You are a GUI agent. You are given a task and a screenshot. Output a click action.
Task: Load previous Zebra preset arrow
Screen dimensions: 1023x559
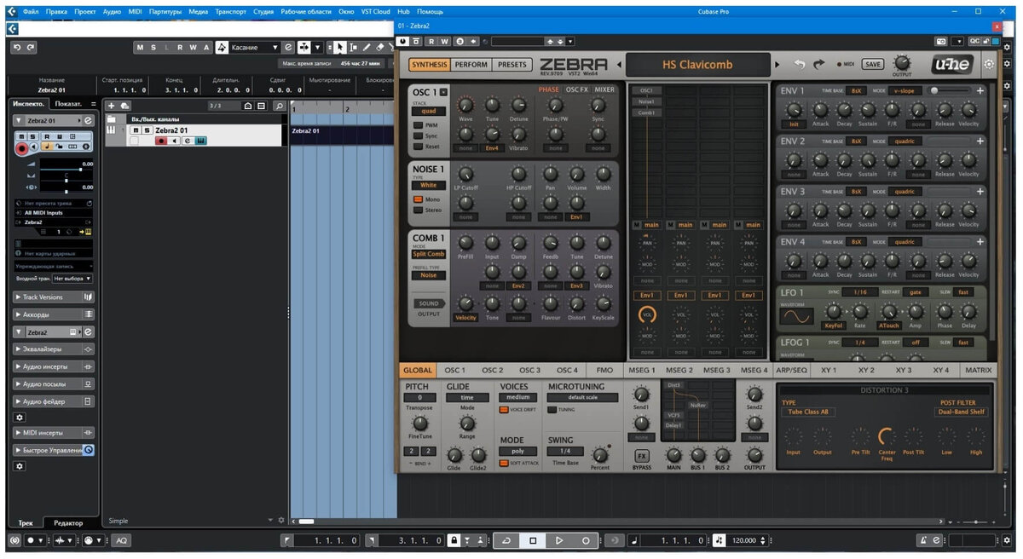620,64
